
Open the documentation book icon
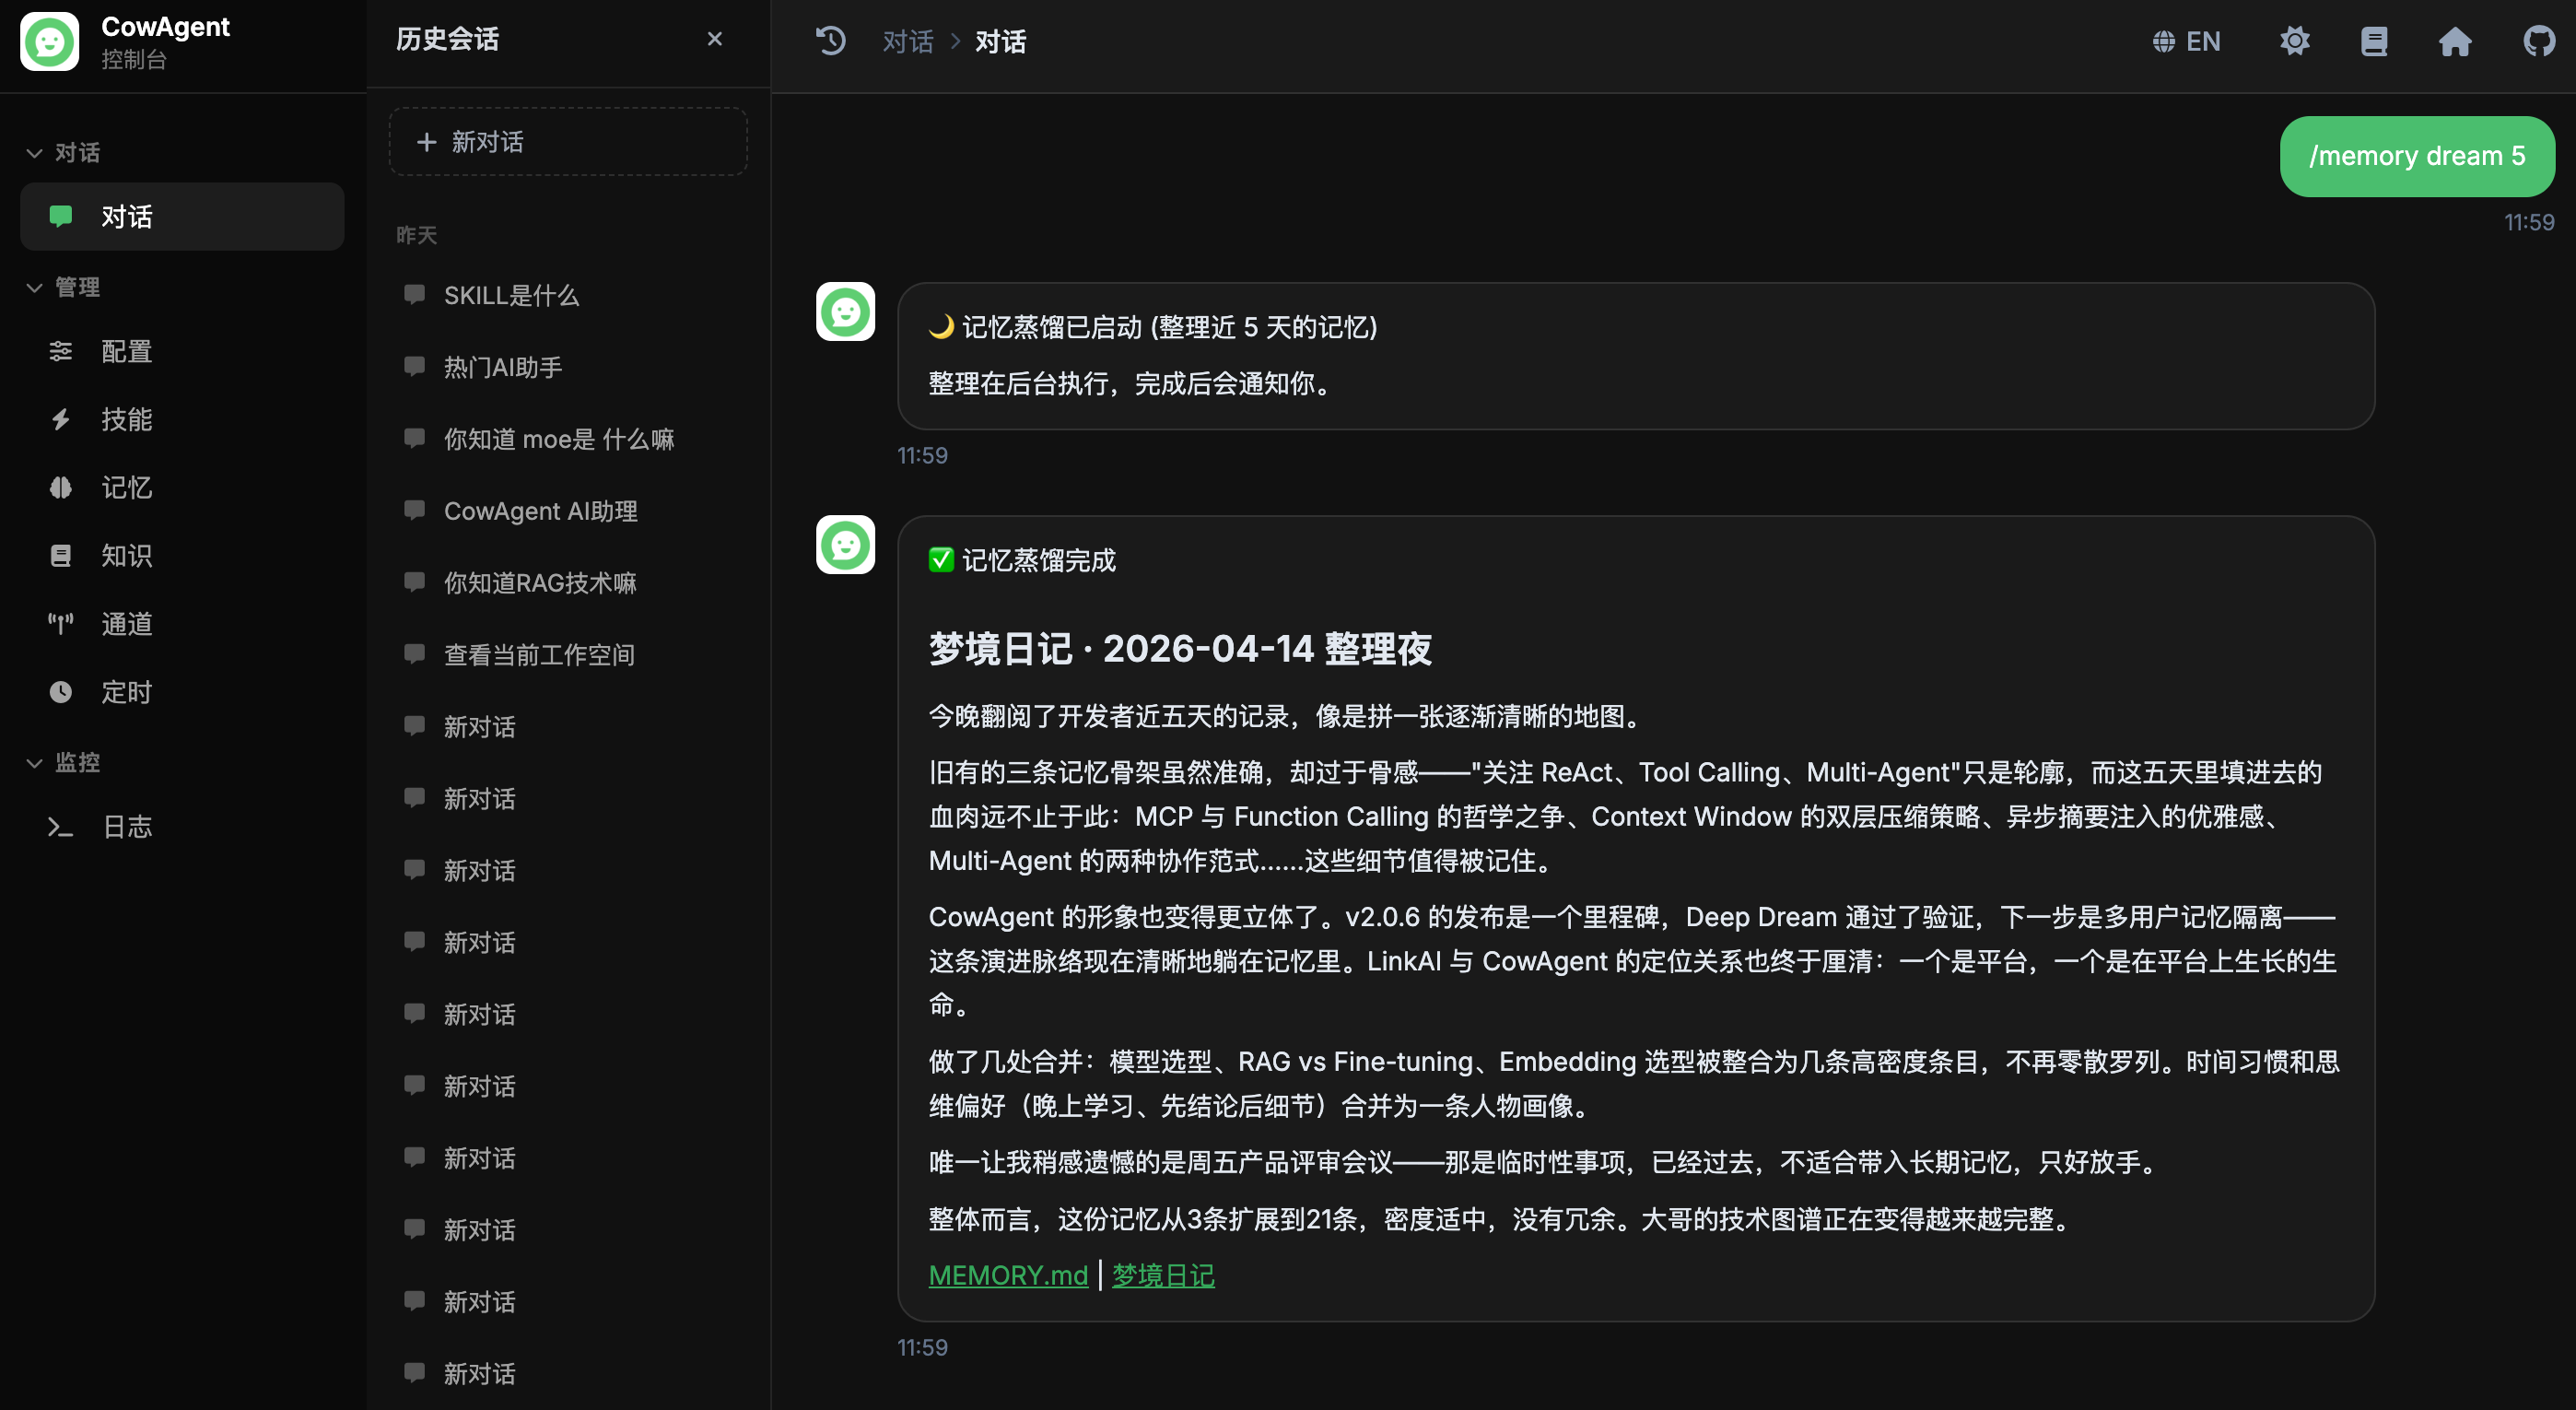pyautogui.click(x=2374, y=41)
